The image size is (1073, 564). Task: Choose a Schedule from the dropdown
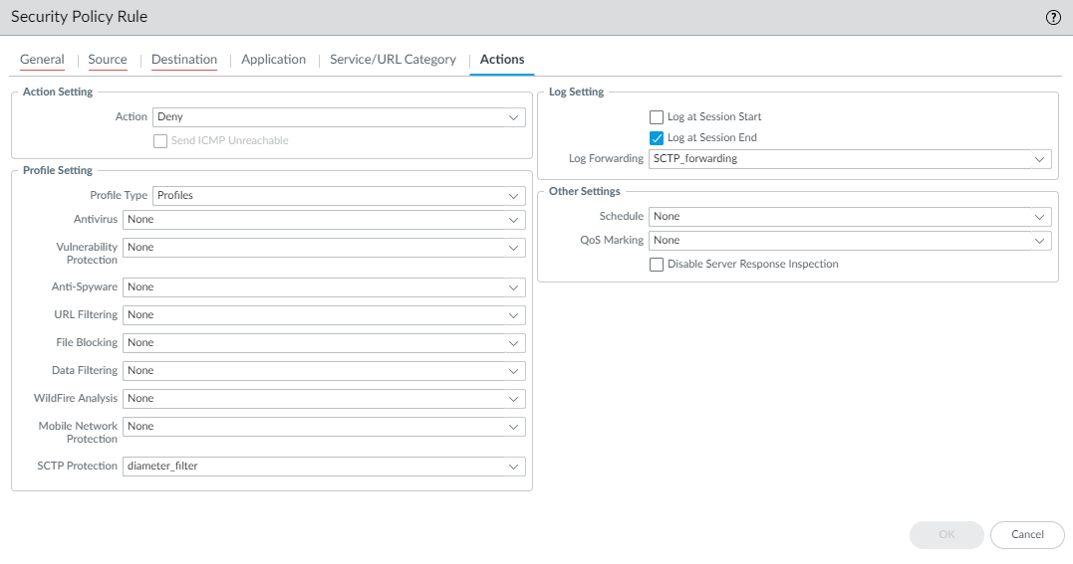click(x=850, y=217)
